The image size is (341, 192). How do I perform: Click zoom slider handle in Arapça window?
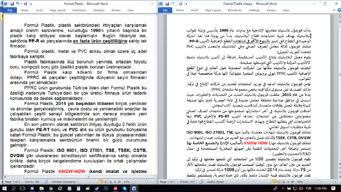point(319,182)
